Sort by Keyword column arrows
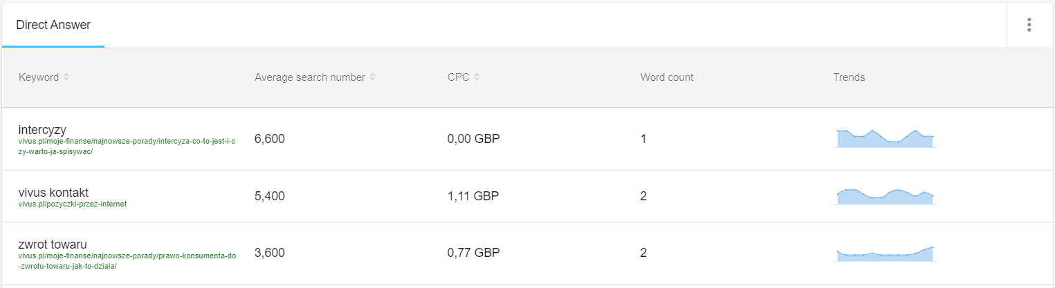This screenshot has height=288, width=1055. 66,77
